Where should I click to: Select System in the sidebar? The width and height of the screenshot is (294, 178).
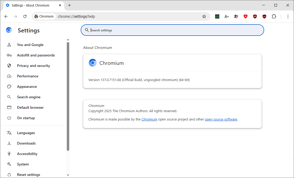[23, 164]
